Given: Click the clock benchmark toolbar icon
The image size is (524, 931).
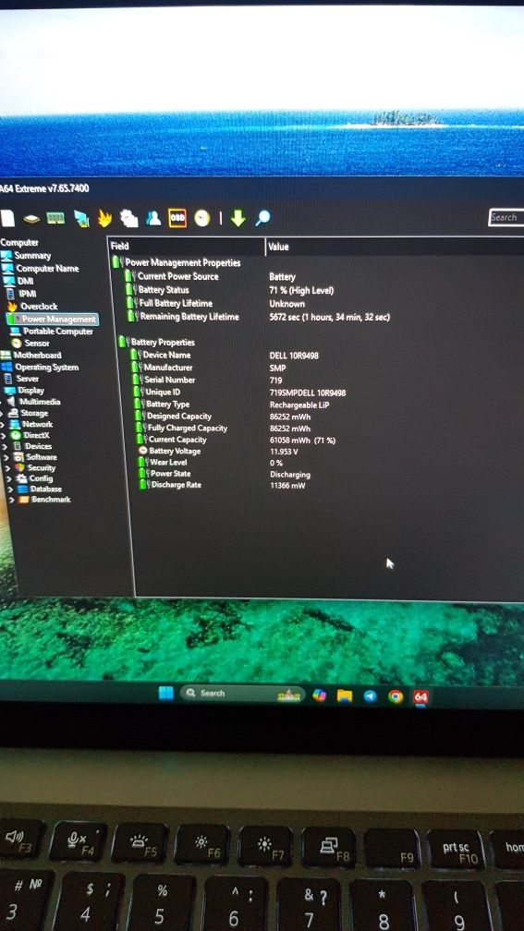Looking at the screenshot, I should point(202,218).
